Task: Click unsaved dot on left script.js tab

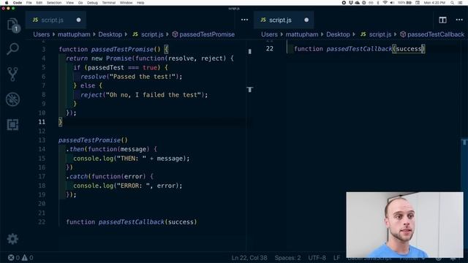Action: coord(78,20)
